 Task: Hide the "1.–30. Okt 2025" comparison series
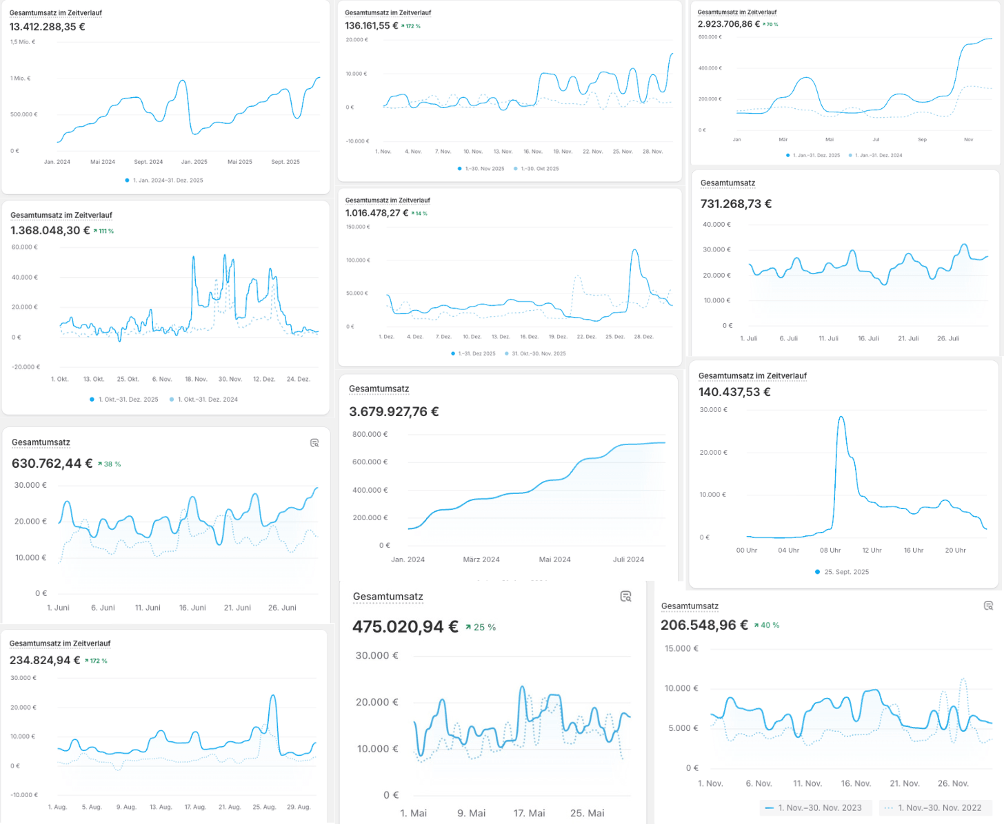(539, 169)
